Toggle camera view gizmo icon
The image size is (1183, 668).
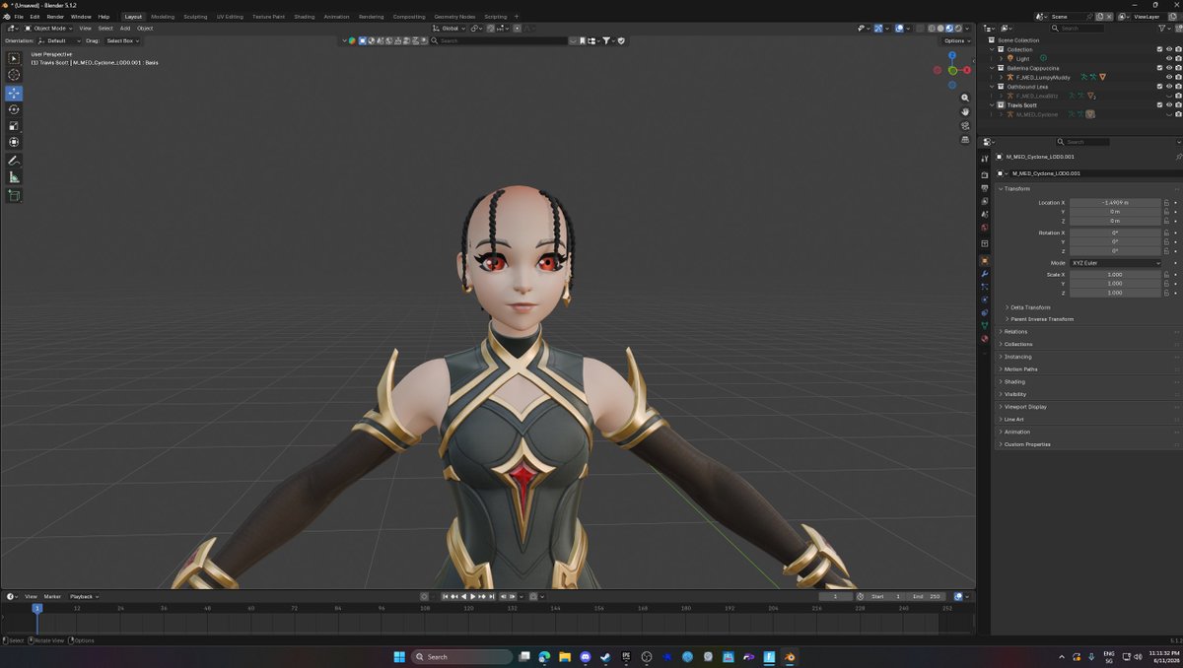click(x=965, y=126)
